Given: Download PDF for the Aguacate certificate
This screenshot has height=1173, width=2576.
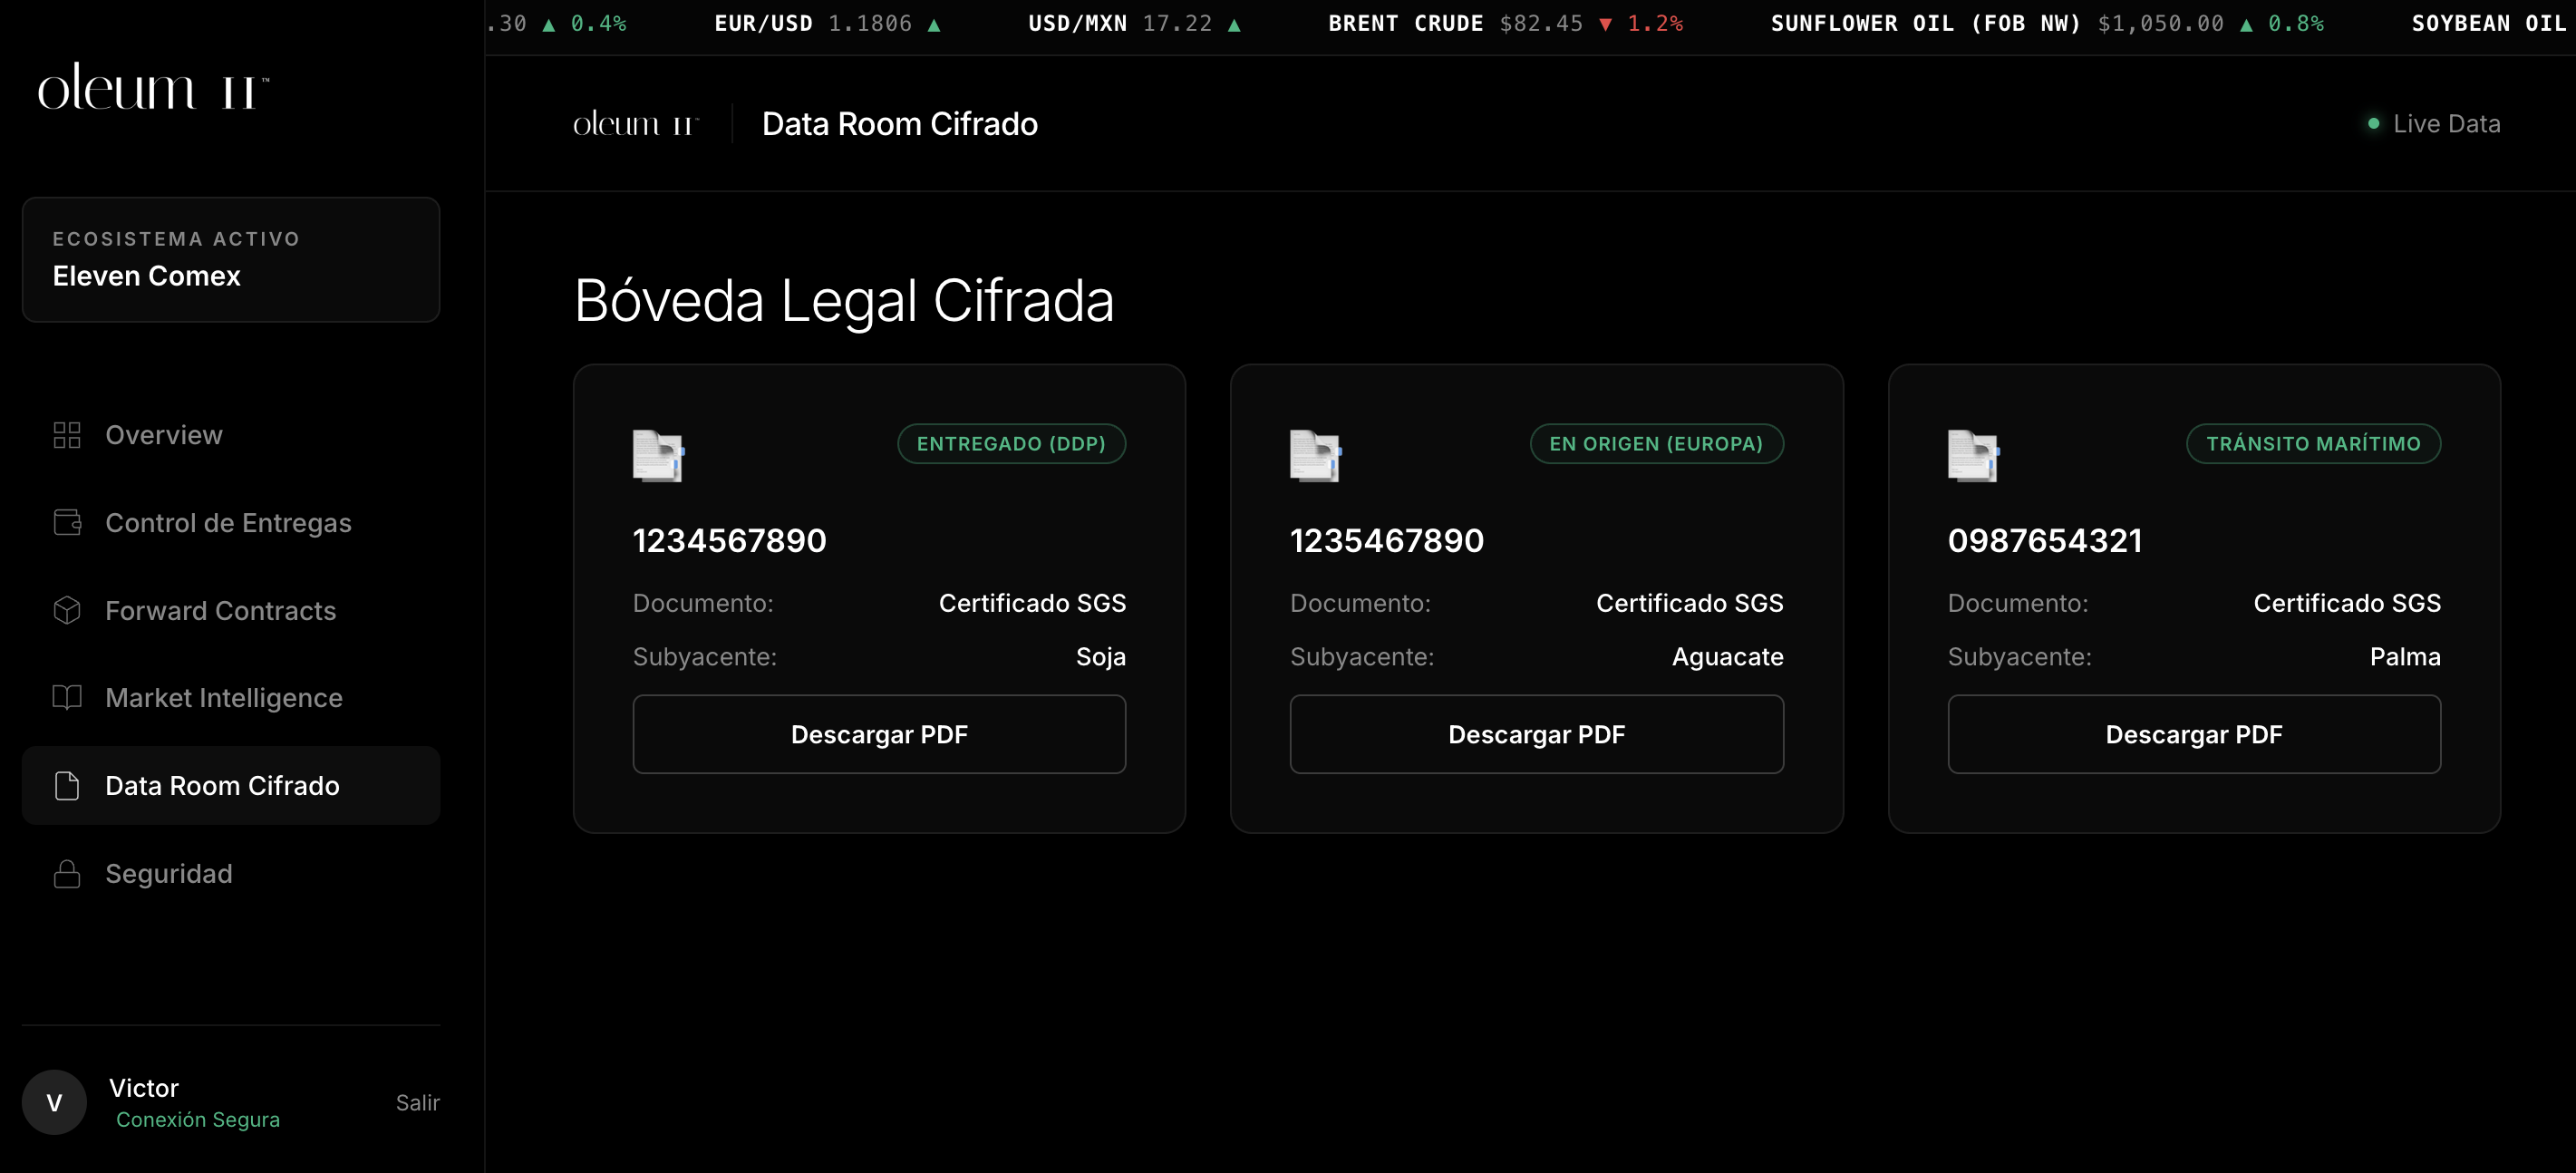Looking at the screenshot, I should [1536, 734].
